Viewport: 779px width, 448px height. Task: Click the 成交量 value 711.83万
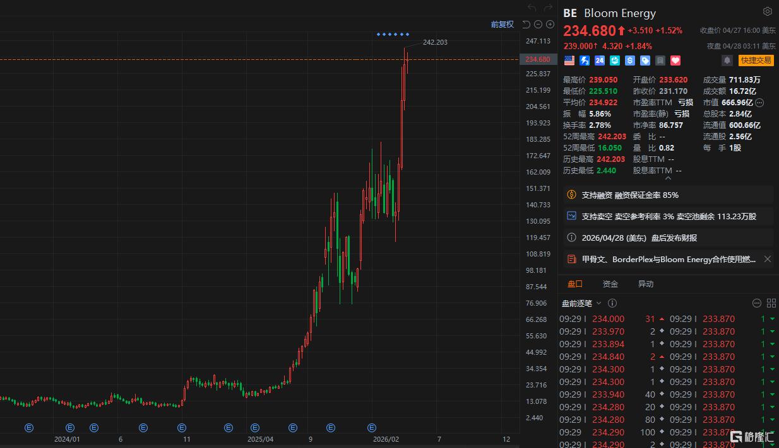tap(744, 80)
